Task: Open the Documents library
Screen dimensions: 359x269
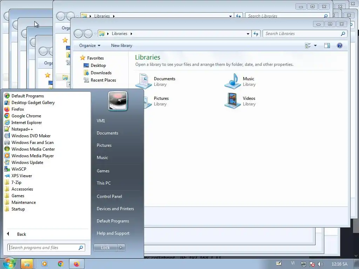Action: pyautogui.click(x=156, y=81)
